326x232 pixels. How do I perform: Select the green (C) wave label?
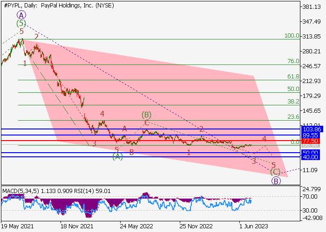coord(275,172)
